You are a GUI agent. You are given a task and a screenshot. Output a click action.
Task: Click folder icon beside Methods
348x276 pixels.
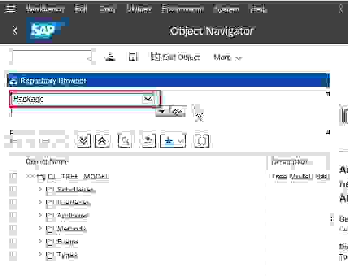tap(50, 229)
